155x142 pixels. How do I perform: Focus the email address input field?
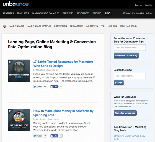(x=130, y=47)
